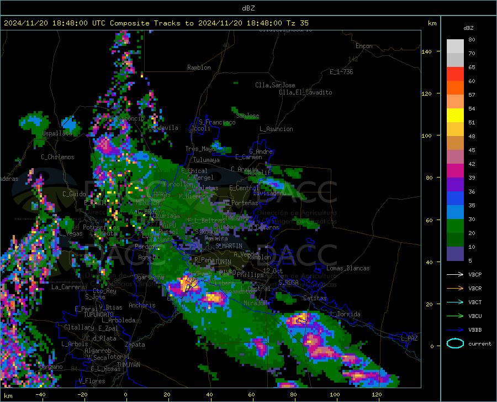Click the blue VBBB arrow legend icon

click(x=455, y=330)
